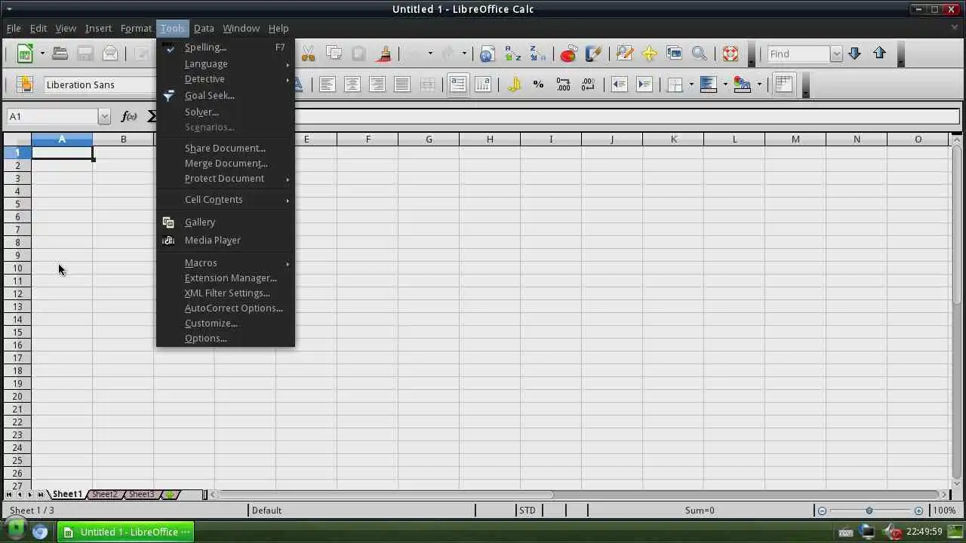Toggle center horizontally alignment
Screen dimensions: 966x543
352,84
